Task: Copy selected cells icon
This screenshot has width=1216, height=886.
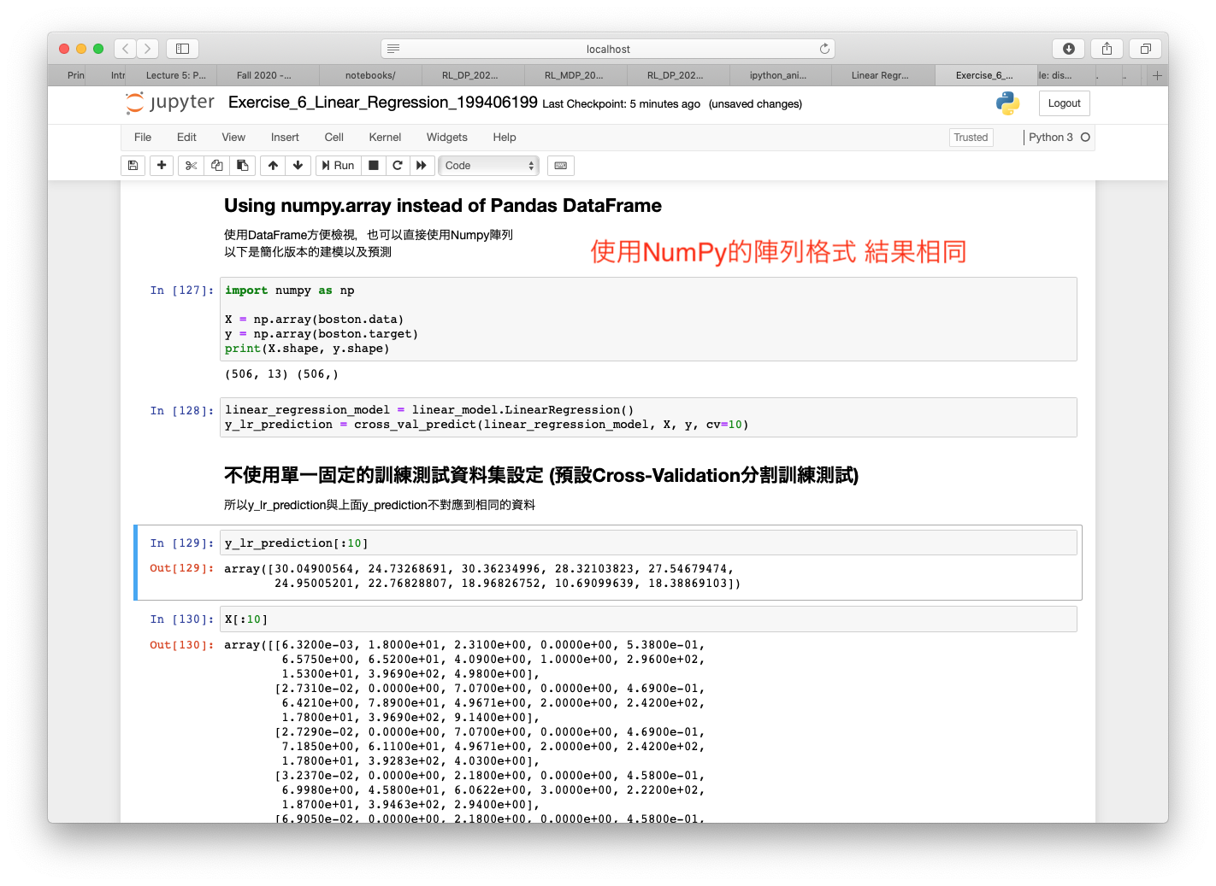Action: (217, 166)
